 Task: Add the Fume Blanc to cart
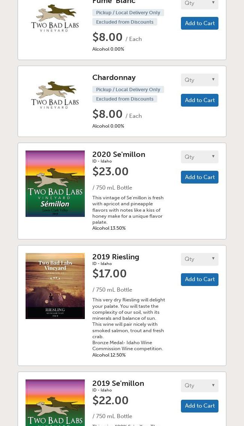point(200,23)
